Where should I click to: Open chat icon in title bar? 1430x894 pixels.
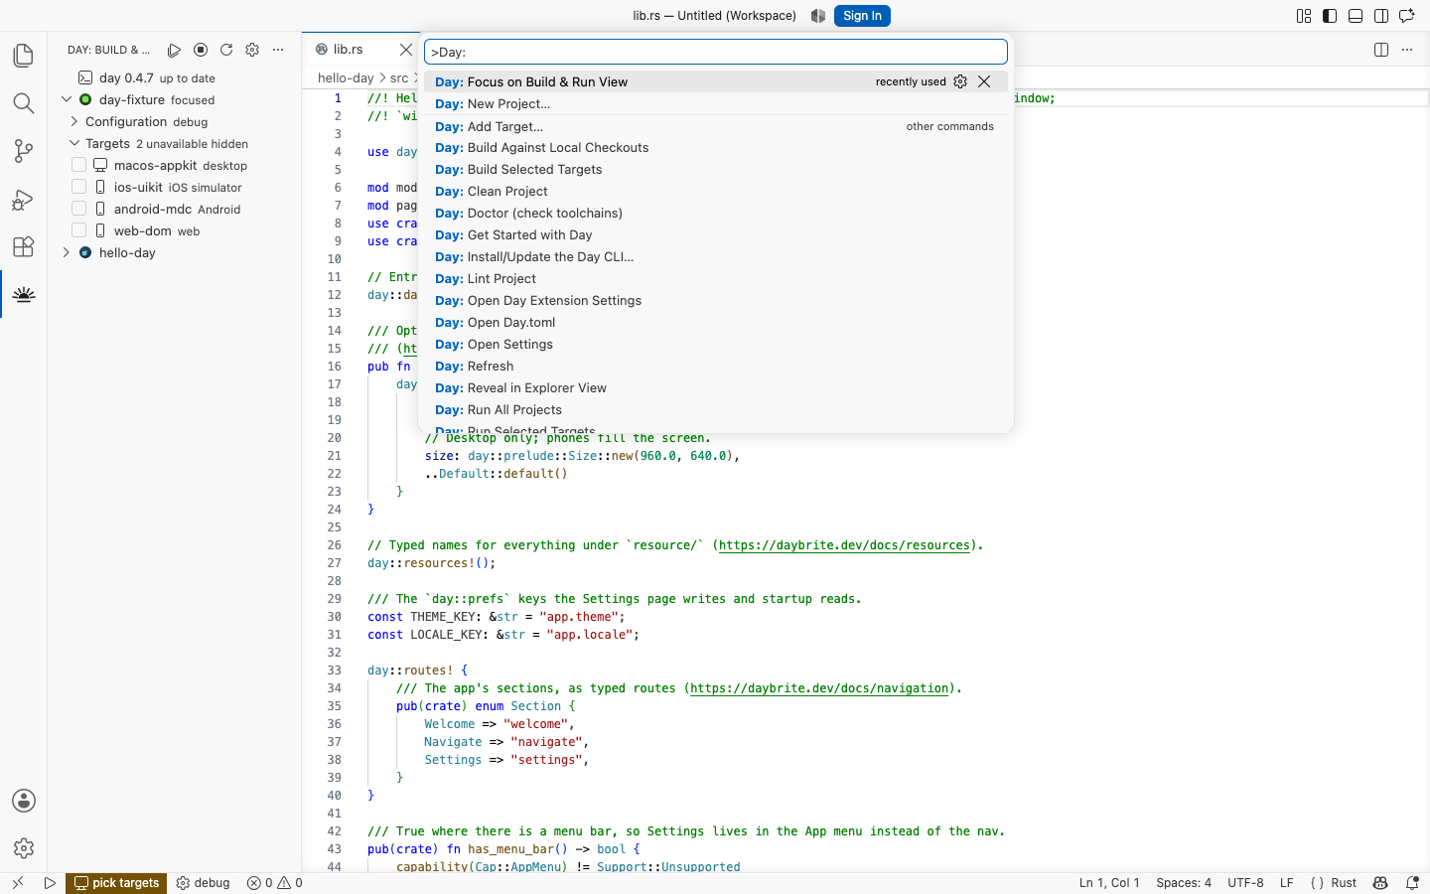[1407, 16]
